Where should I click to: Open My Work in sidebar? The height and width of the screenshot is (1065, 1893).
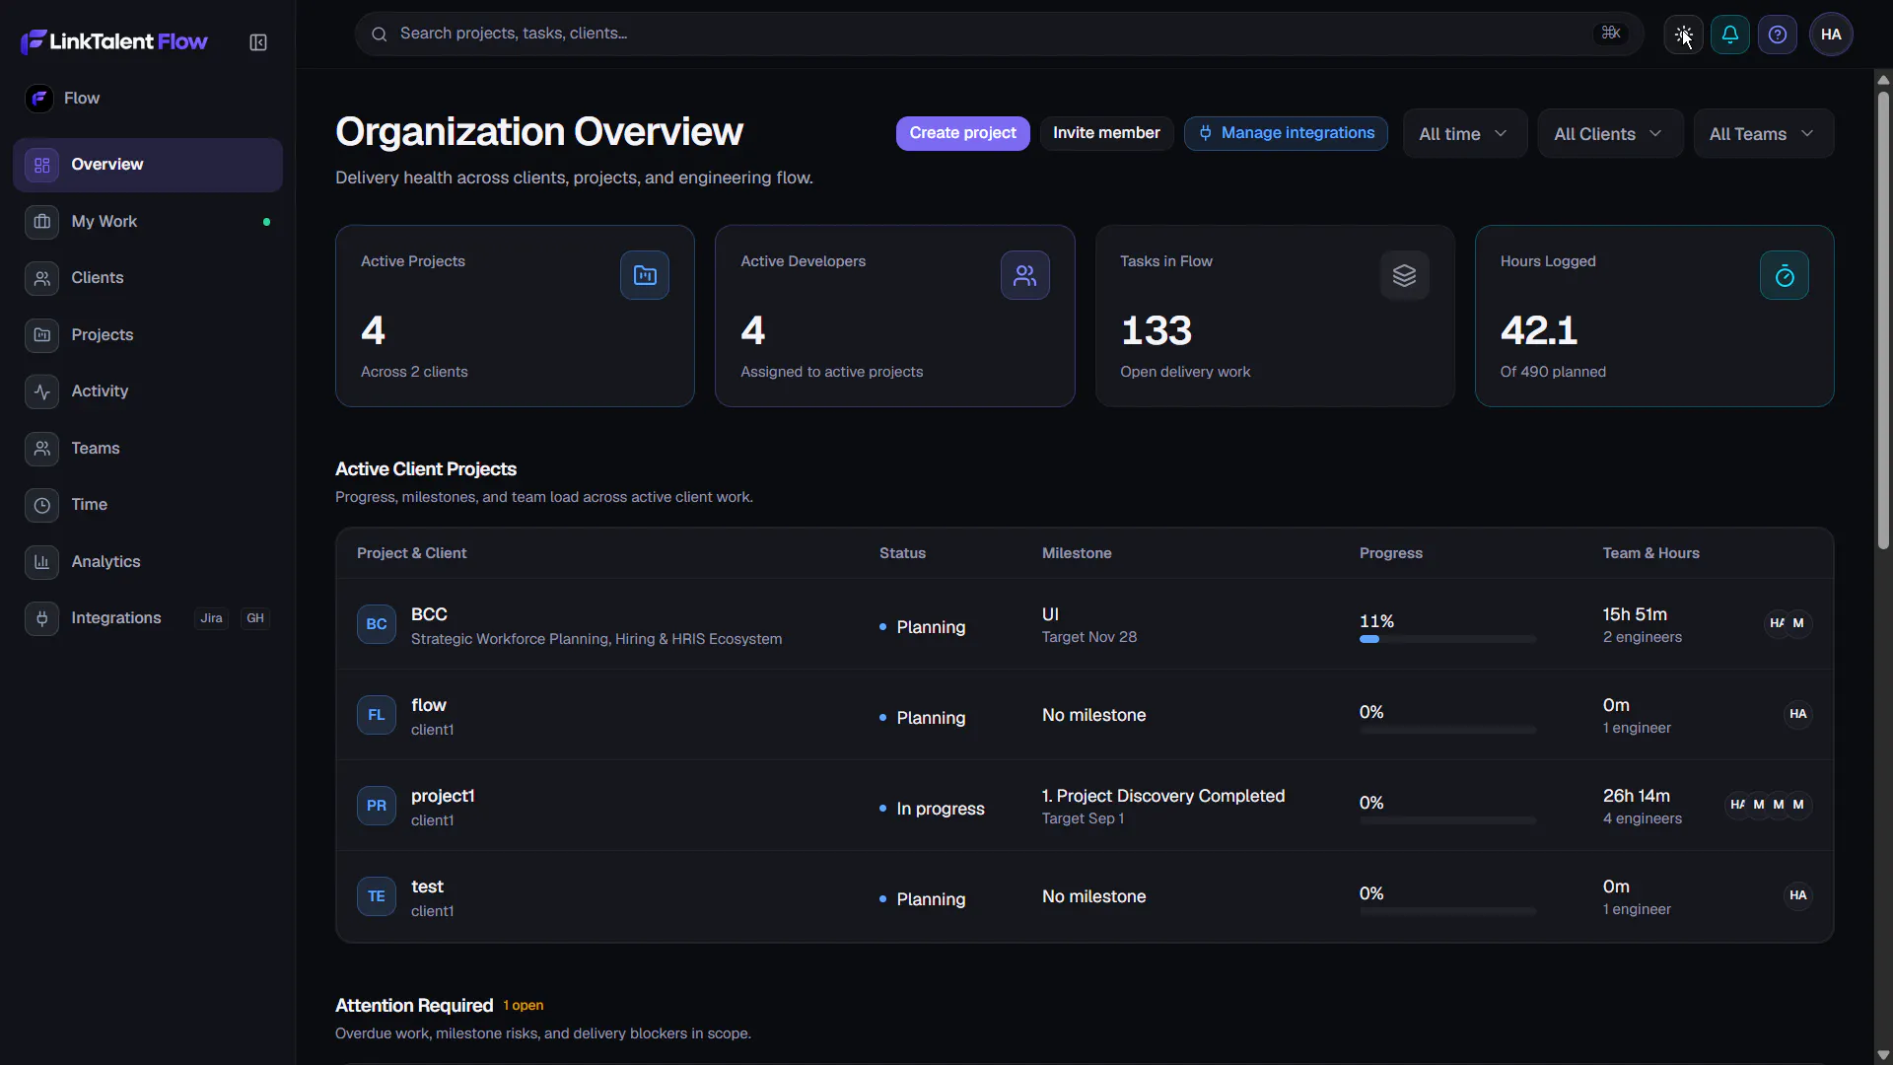[148, 222]
